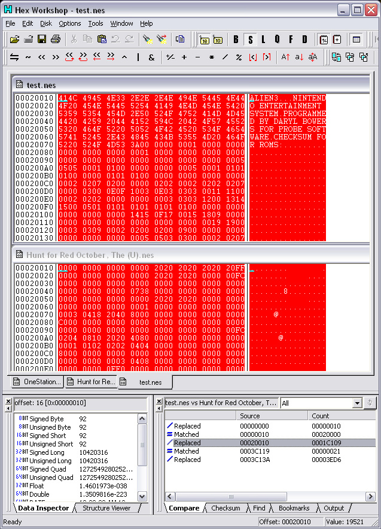Screen dimensions: 381x529
Task: Open a file with the folder icon
Action: click(x=14, y=40)
